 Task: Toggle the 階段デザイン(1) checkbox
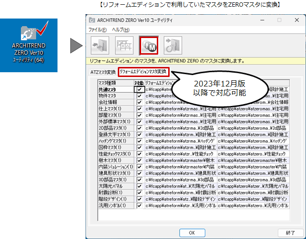[x=139, y=199]
